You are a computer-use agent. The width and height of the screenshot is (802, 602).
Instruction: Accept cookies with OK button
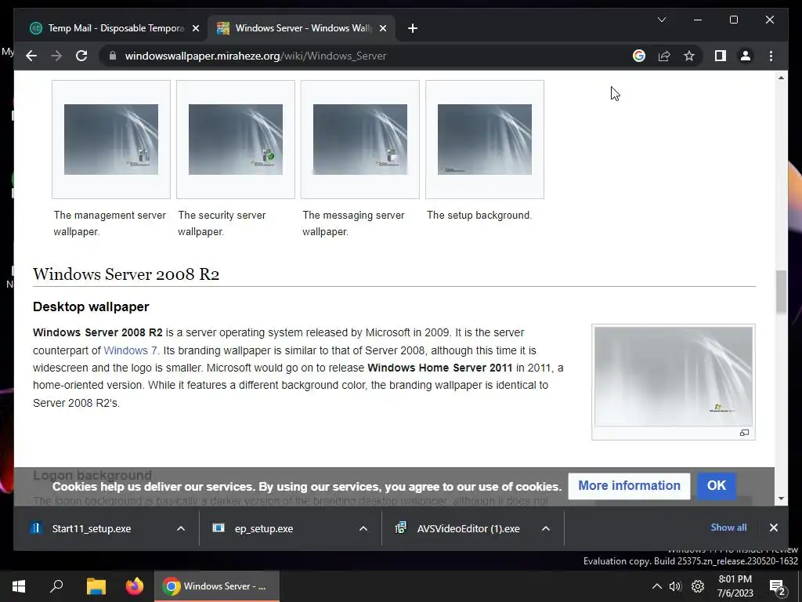[716, 485]
